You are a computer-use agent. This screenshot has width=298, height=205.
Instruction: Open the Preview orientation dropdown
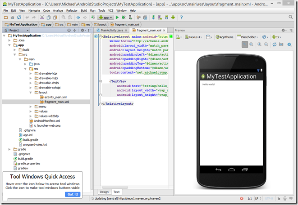209,37
